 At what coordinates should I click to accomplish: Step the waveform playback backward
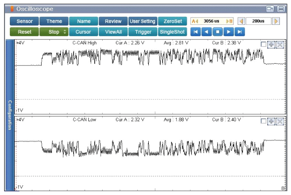click(207, 32)
